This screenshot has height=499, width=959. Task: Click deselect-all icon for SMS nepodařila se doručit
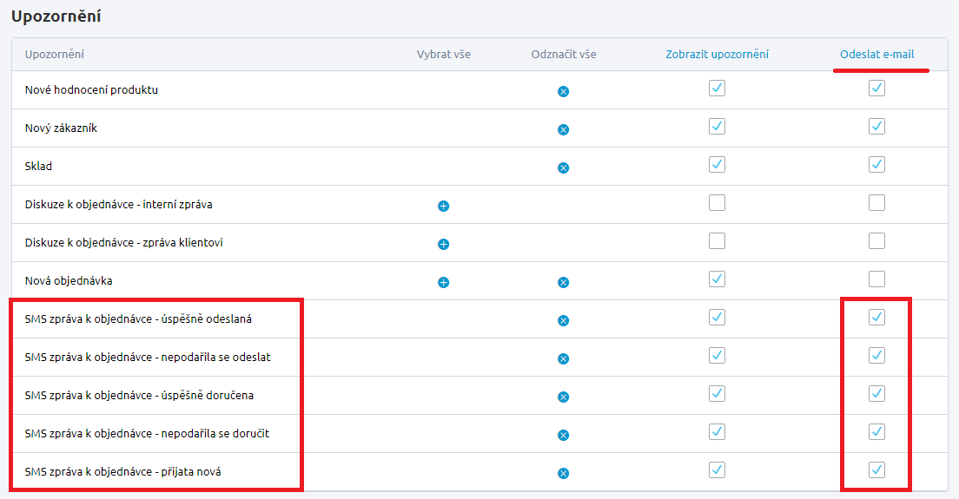coord(563,435)
